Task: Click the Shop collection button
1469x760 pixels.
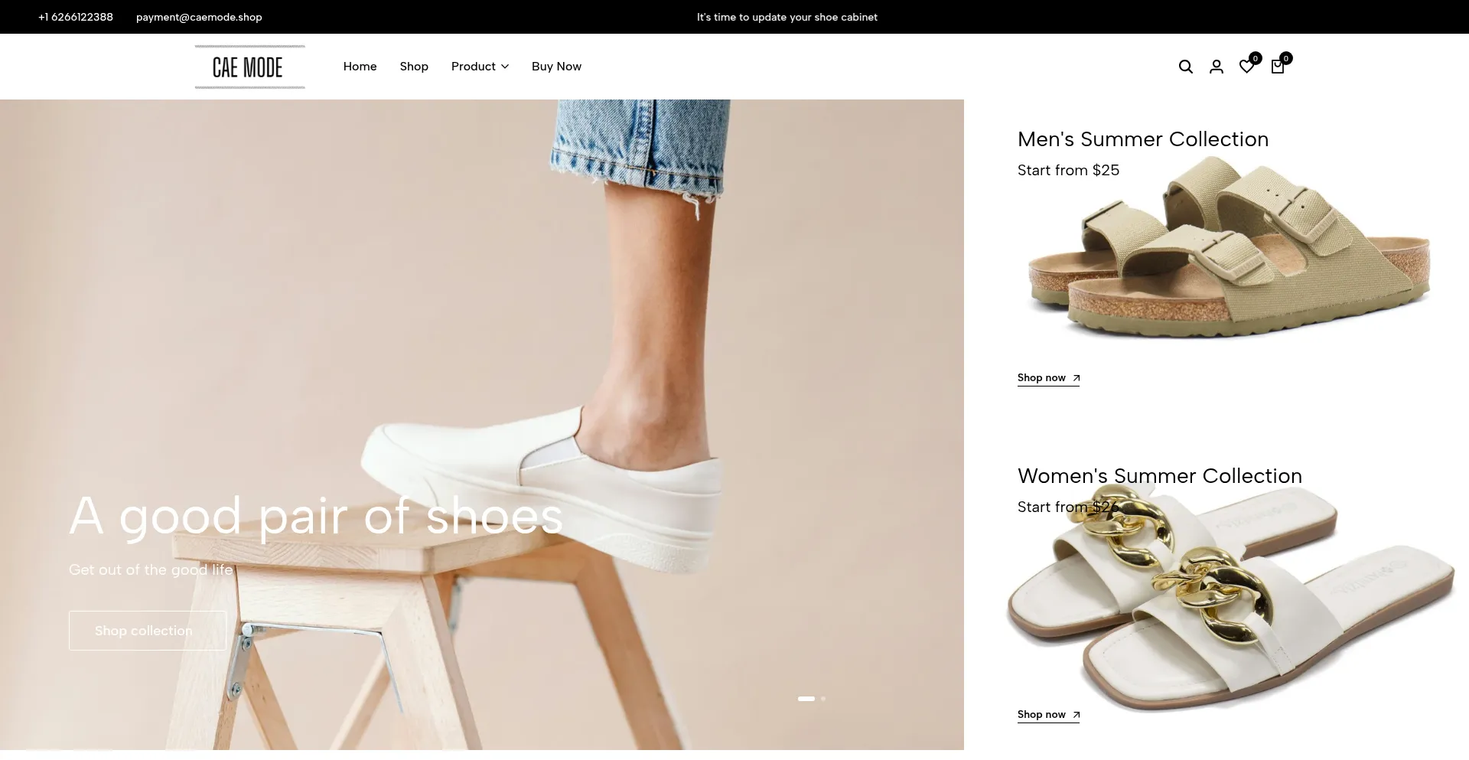Action: tap(147, 631)
